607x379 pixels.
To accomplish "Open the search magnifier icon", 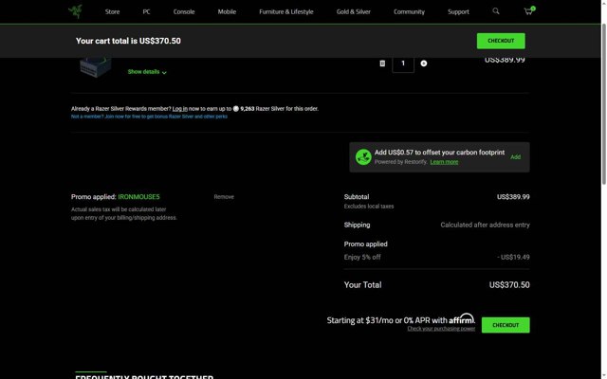I will pos(495,11).
